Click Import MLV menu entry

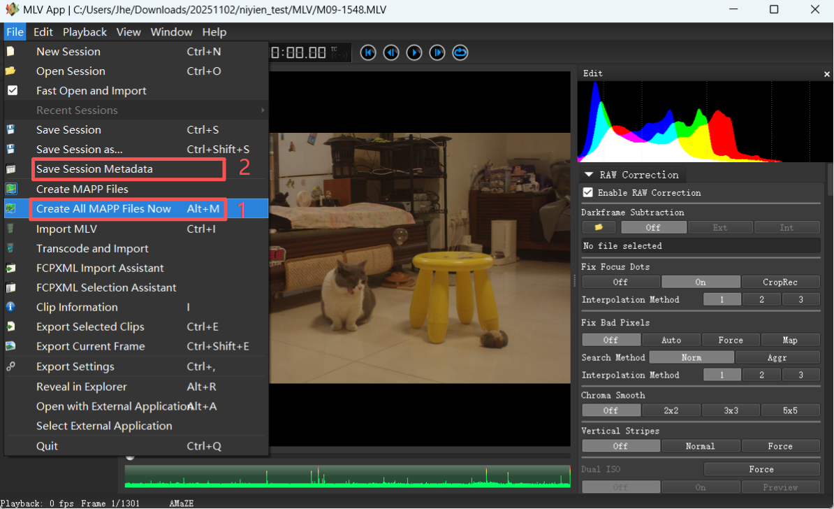(66, 229)
